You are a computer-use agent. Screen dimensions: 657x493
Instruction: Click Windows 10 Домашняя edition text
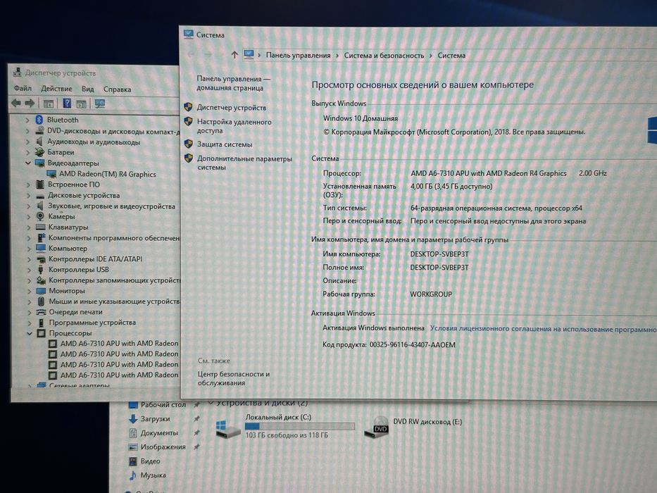pyautogui.click(x=361, y=118)
